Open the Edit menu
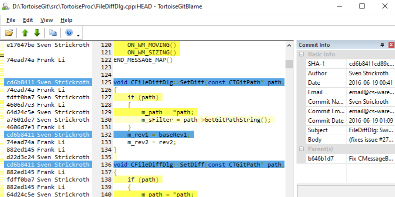Screen dimensions: 395x197 (x=28, y=20)
